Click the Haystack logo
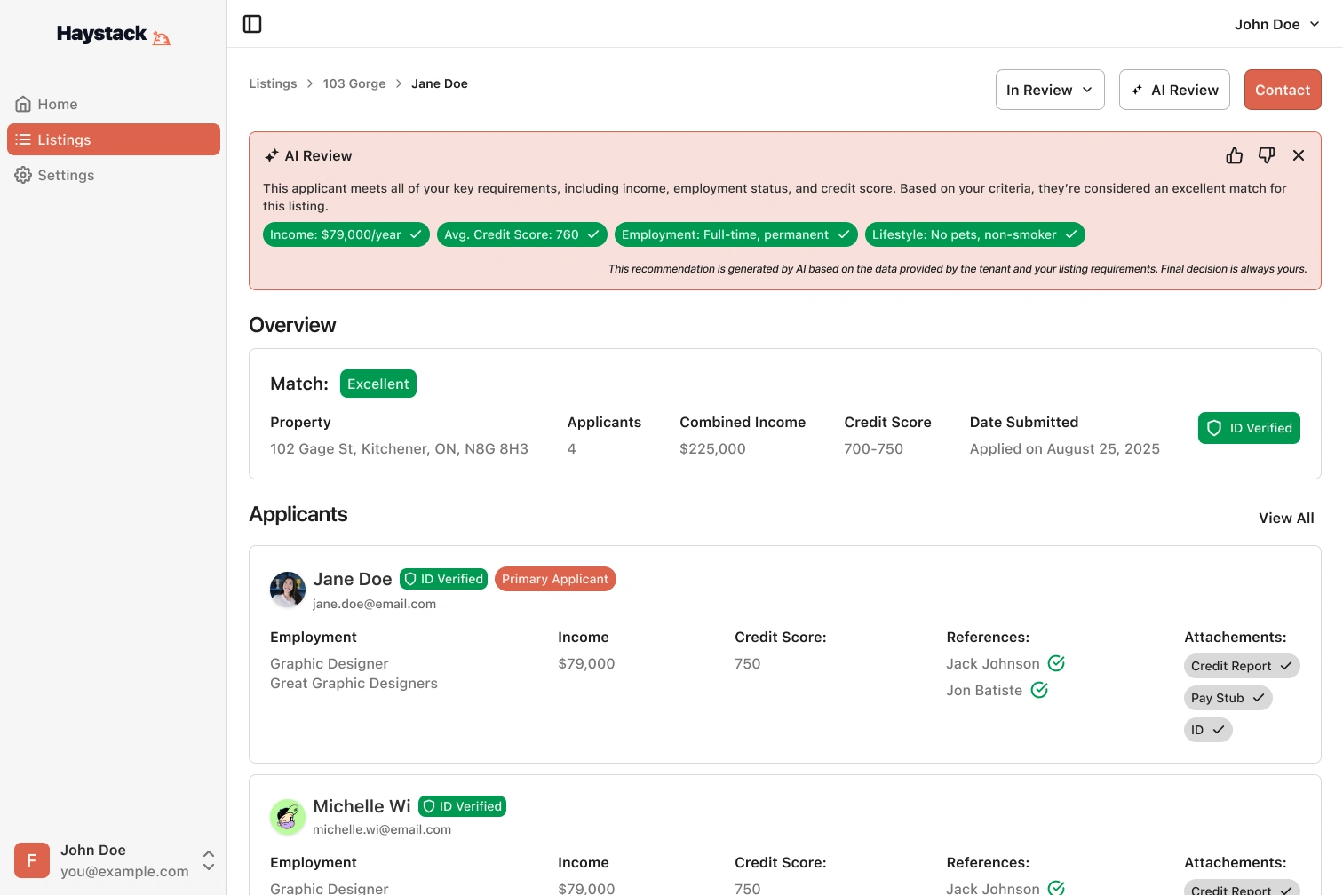Screen dimensions: 1343x895 [x=113, y=35]
